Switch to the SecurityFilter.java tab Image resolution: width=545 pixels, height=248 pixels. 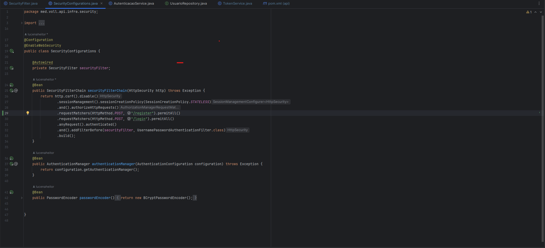21,4
